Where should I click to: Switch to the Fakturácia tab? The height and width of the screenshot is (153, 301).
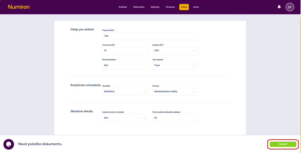coord(139,7)
